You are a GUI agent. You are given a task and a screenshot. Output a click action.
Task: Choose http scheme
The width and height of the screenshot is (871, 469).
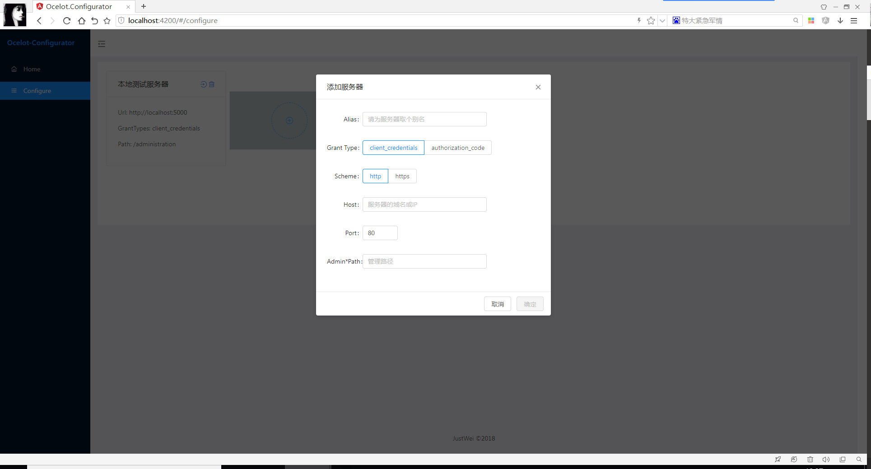point(375,176)
